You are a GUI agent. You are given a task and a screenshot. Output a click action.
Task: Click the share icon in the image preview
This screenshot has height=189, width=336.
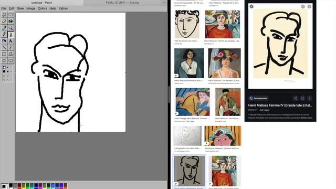pyautogui.click(x=296, y=98)
